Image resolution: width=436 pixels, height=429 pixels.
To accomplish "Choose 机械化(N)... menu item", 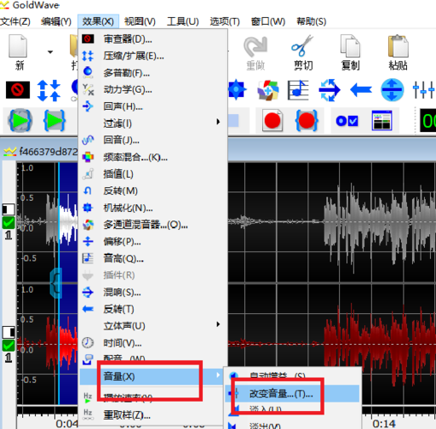I will tap(152, 208).
